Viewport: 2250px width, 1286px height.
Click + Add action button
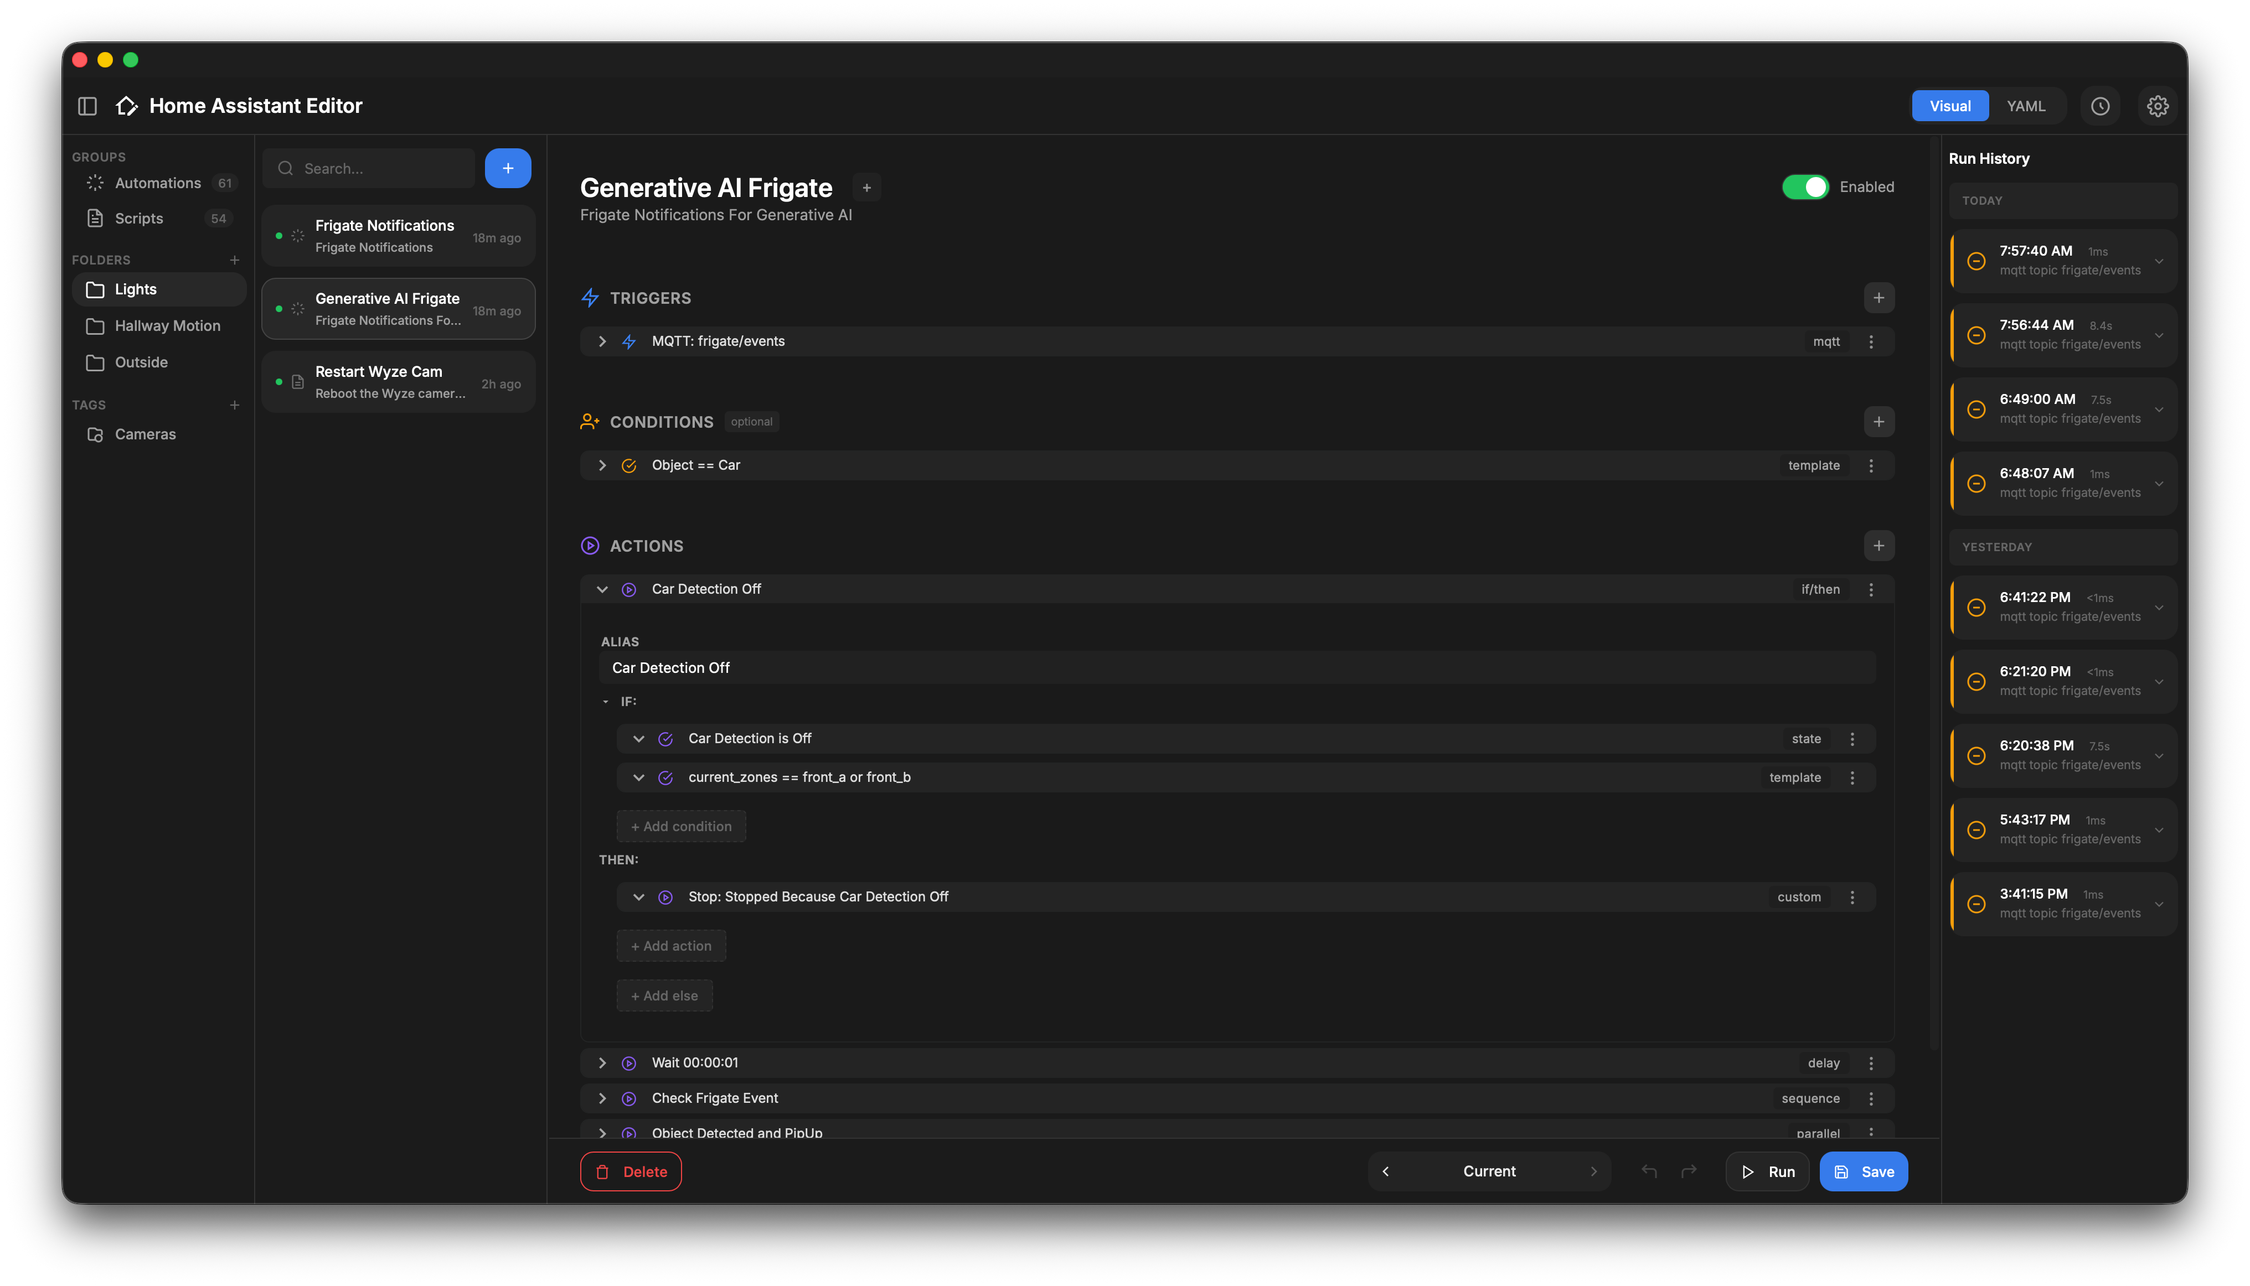[671, 945]
